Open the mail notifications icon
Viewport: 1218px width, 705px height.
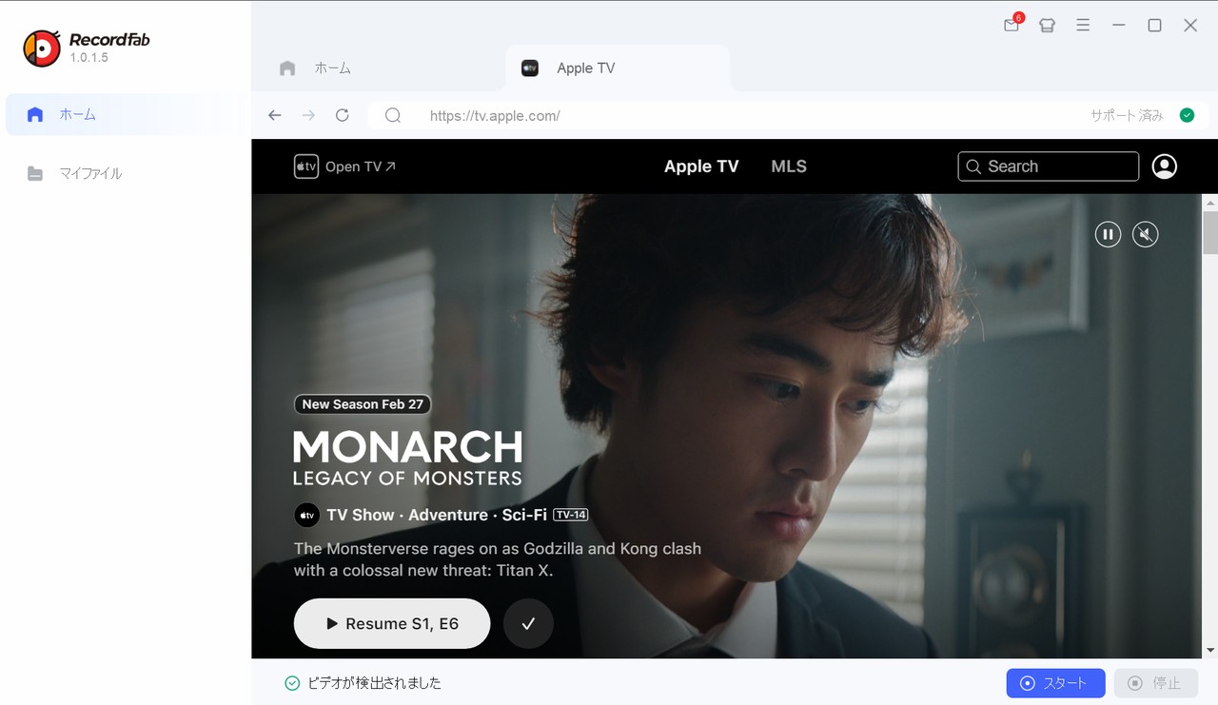[x=1012, y=26]
